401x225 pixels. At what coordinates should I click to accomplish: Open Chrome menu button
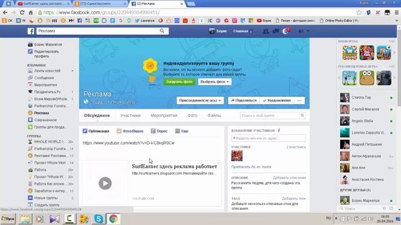pos(397,12)
